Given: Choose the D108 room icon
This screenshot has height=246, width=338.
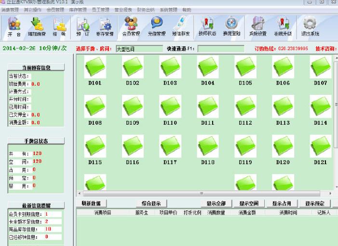Looking at the screenshot, I should point(95,106).
